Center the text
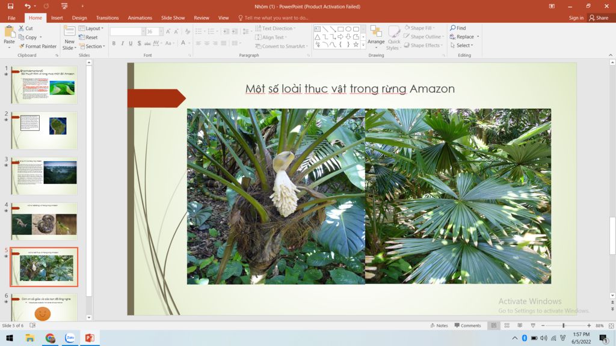616x346 pixels. (x=207, y=43)
